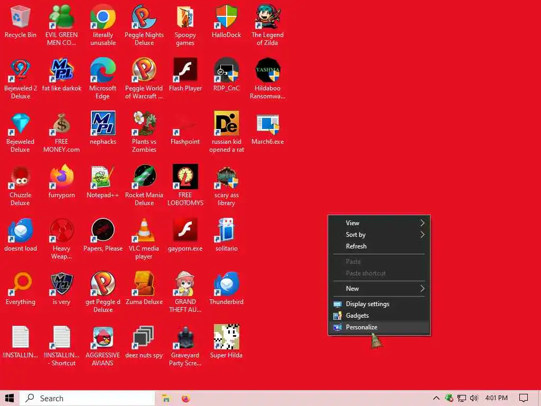Select the '!INSTALLIN... - Shortcut' icon
Screen dimensions: 541x406
[61, 337]
